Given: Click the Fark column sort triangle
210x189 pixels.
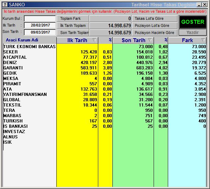Looking at the screenshot, I should (203, 40).
